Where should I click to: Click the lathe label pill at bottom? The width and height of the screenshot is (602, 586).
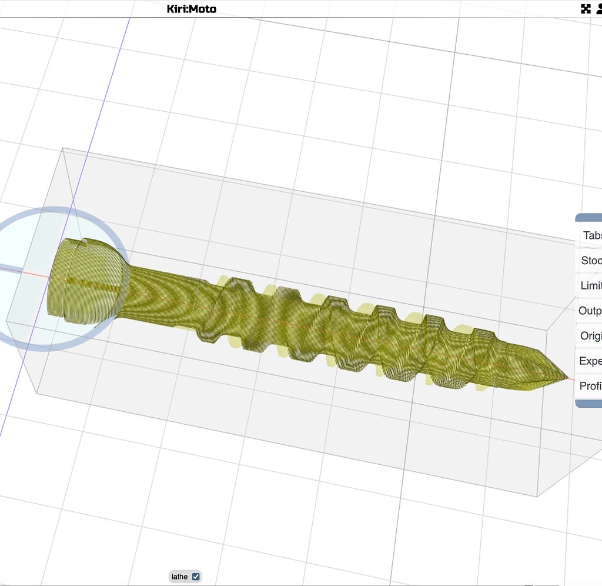point(180,577)
